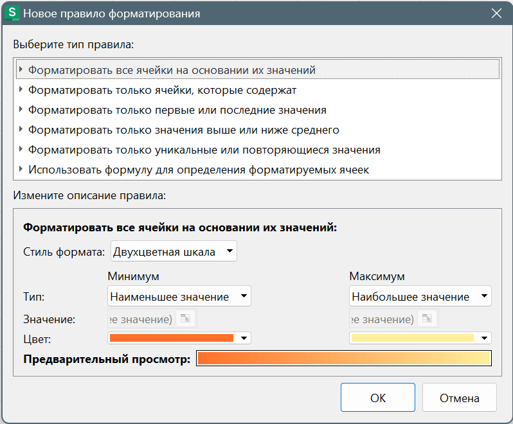
Task: Choose «Форматировать только первые или последние значения»
Action: coord(177,110)
